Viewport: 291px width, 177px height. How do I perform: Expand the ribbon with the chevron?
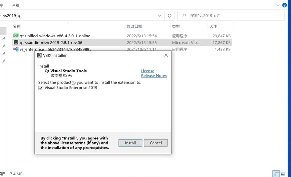[x=278, y=5]
